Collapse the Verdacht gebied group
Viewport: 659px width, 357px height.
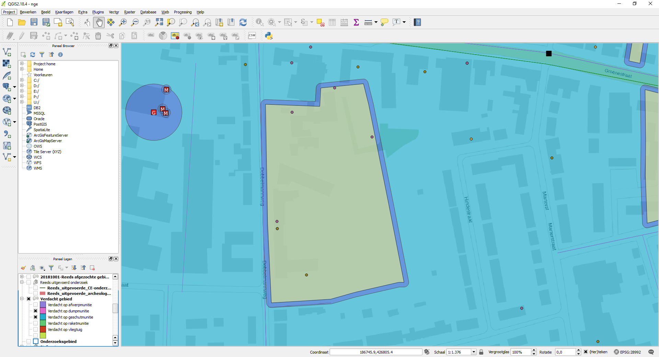tap(22, 299)
